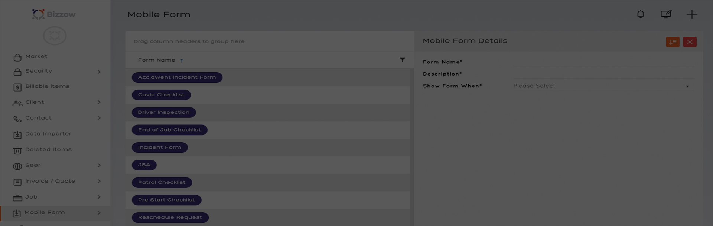This screenshot has width=713, height=226.
Task: Select the Contact menu item
Action: click(x=38, y=118)
